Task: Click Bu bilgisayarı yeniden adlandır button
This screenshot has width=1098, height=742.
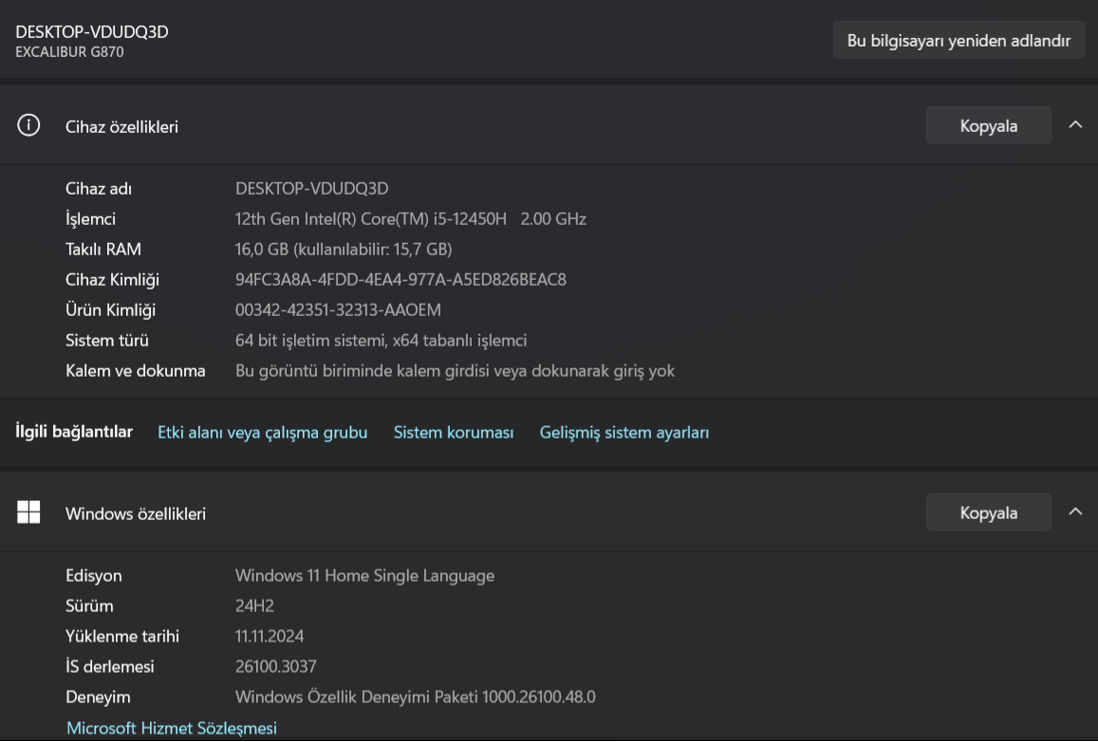Action: coord(958,40)
